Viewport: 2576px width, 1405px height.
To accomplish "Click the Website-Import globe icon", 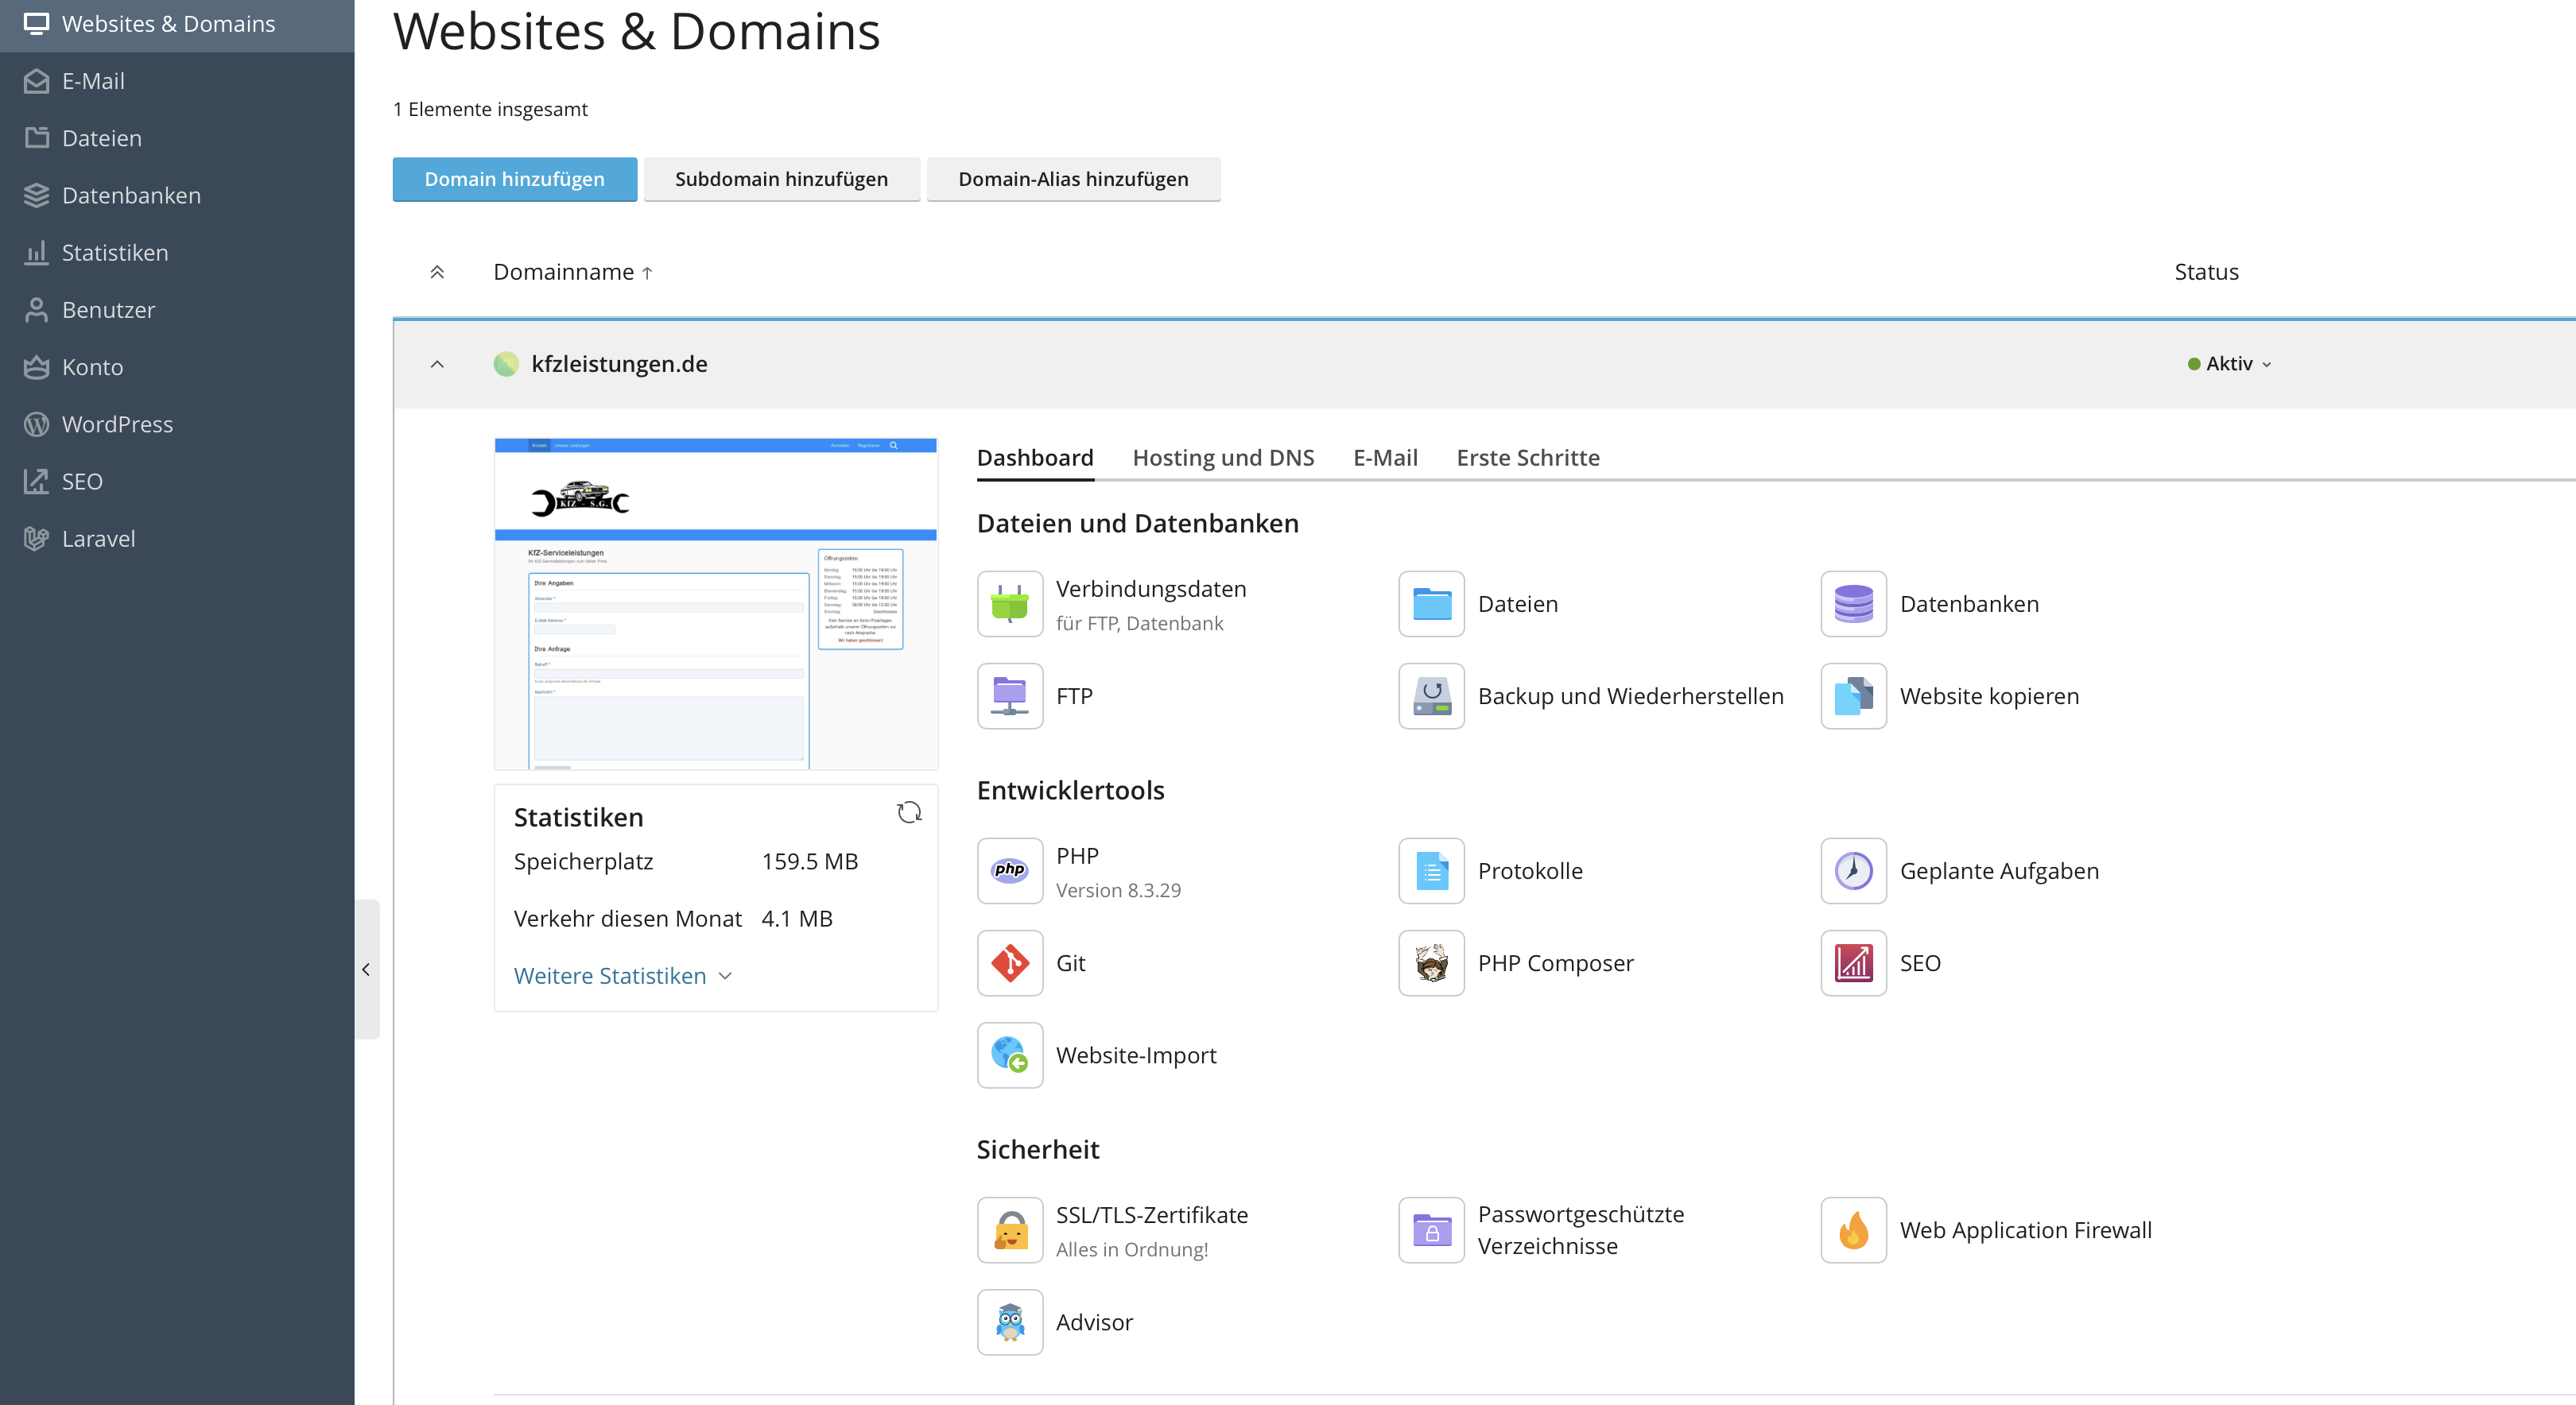I will click(x=1009, y=1055).
